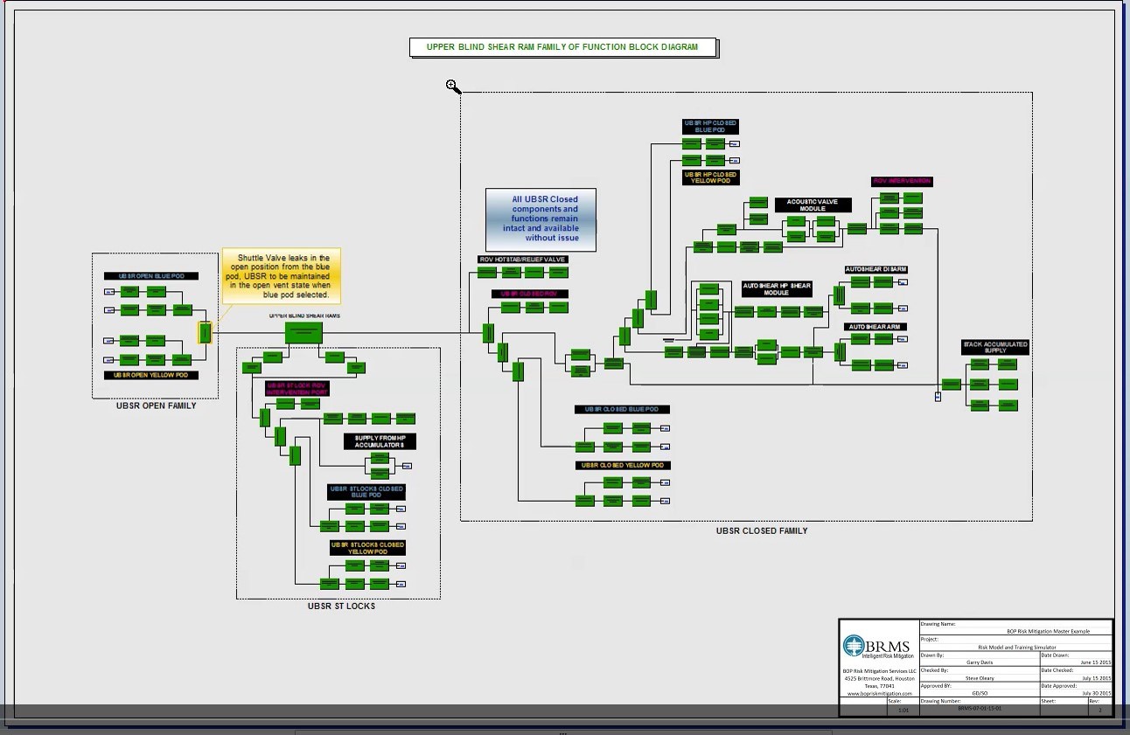Click the Autoshear Arm label

875,327
